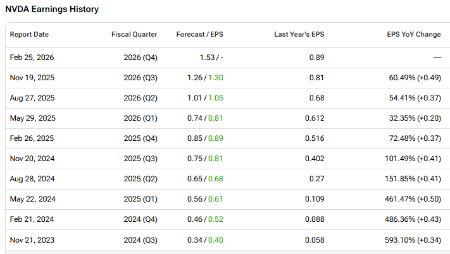Click the NVDA Earnings History title

[52, 10]
